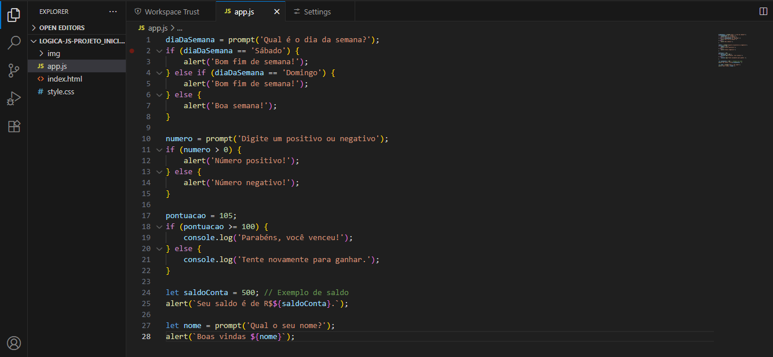Screen dimensions: 773x357
Task: Switch to the Workspace Trust tab
Action: pyautogui.click(x=171, y=12)
